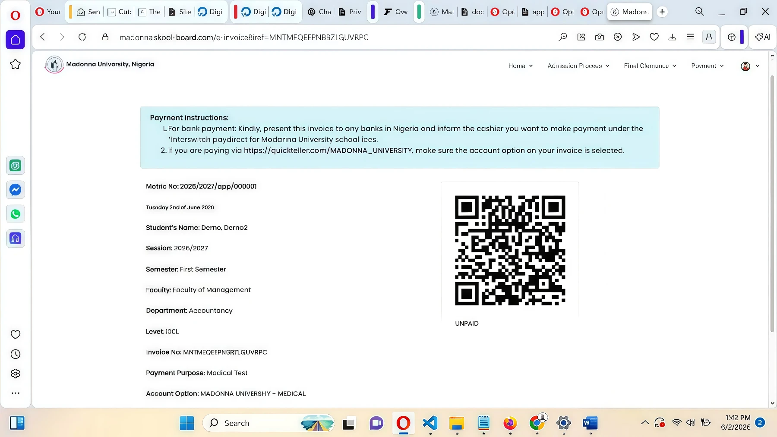Switch to the 'Sen' browser tab

click(x=88, y=12)
